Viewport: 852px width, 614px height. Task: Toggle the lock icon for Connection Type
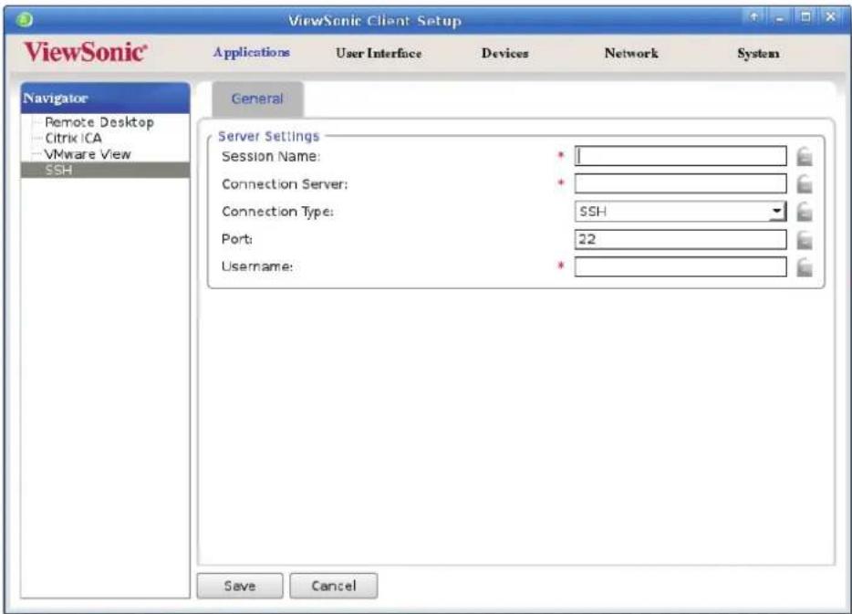(805, 212)
